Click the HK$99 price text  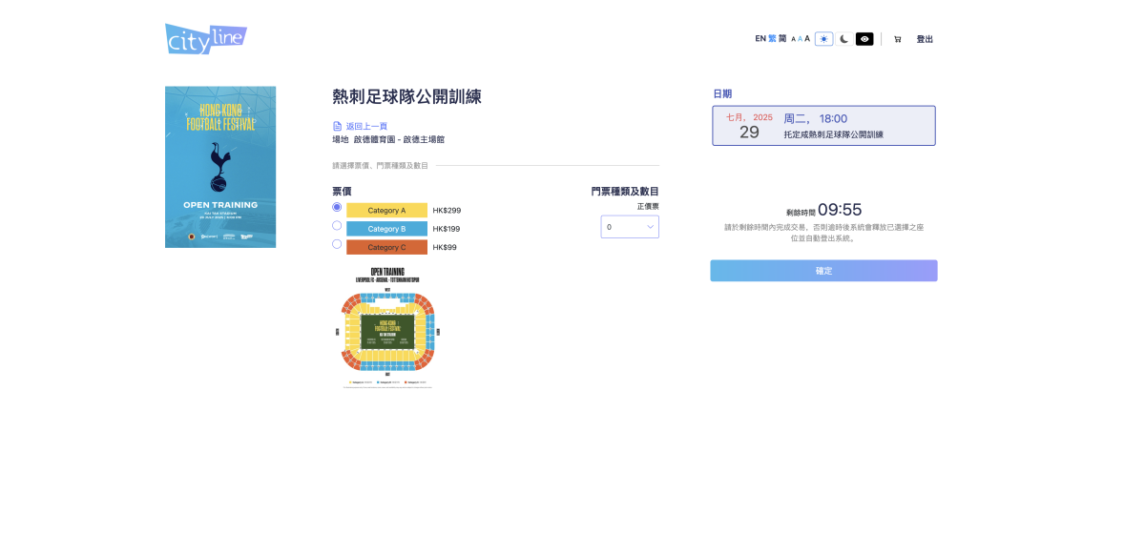point(445,247)
